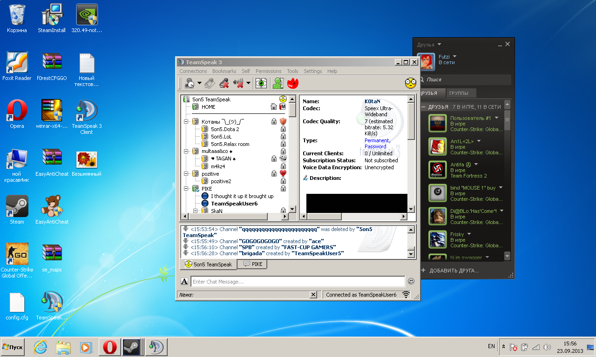Viewport: 596px width, 357px height.
Task: Collapse the multaaa&co channel node
Action: point(186,152)
